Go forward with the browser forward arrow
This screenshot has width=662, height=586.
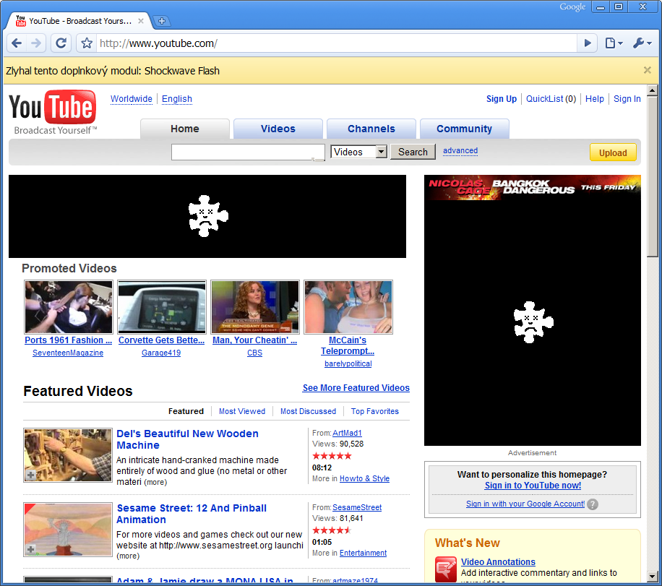[36, 43]
